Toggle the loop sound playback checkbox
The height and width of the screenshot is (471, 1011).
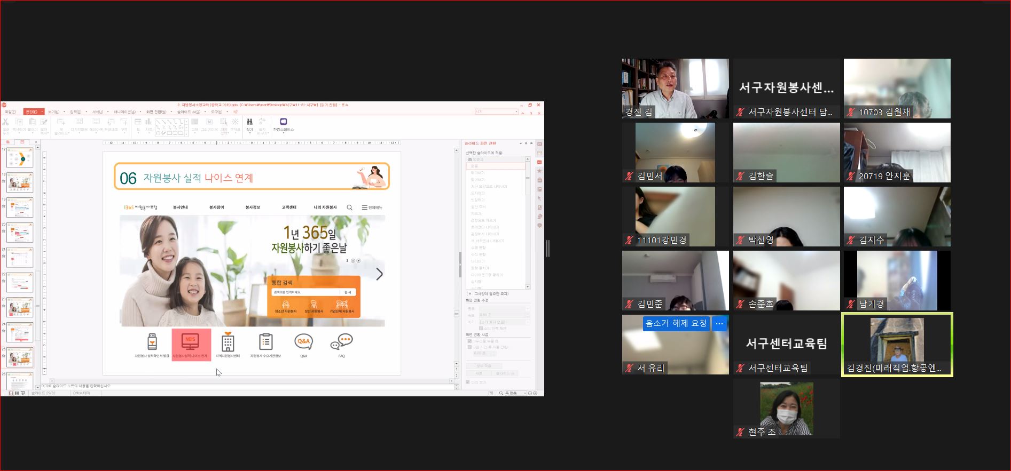[481, 328]
